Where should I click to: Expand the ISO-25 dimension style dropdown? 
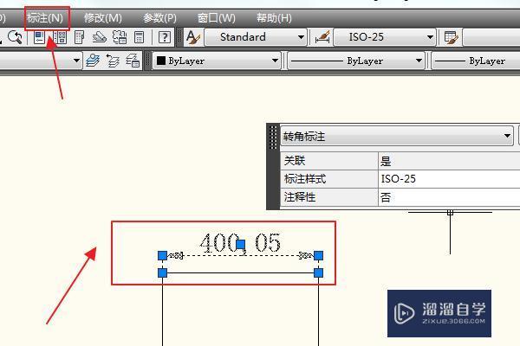[430, 37]
